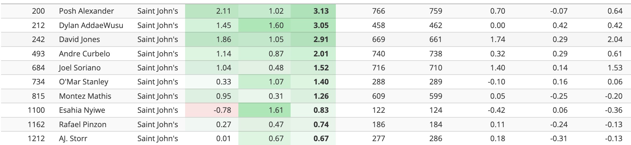Select the red-shaded -0.78 cell
631x145 pixels.
point(222,110)
